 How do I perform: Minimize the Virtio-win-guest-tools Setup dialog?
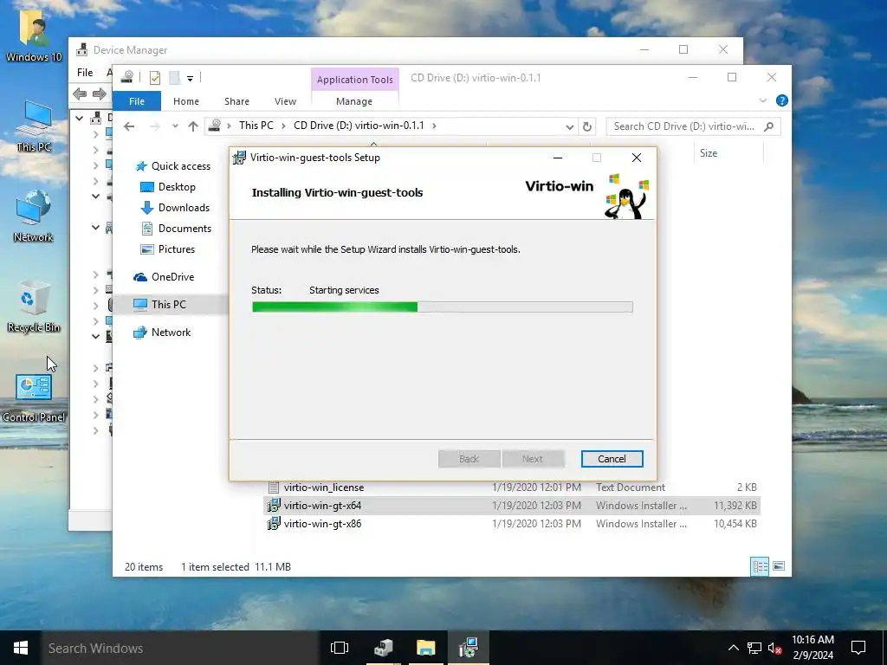click(558, 158)
